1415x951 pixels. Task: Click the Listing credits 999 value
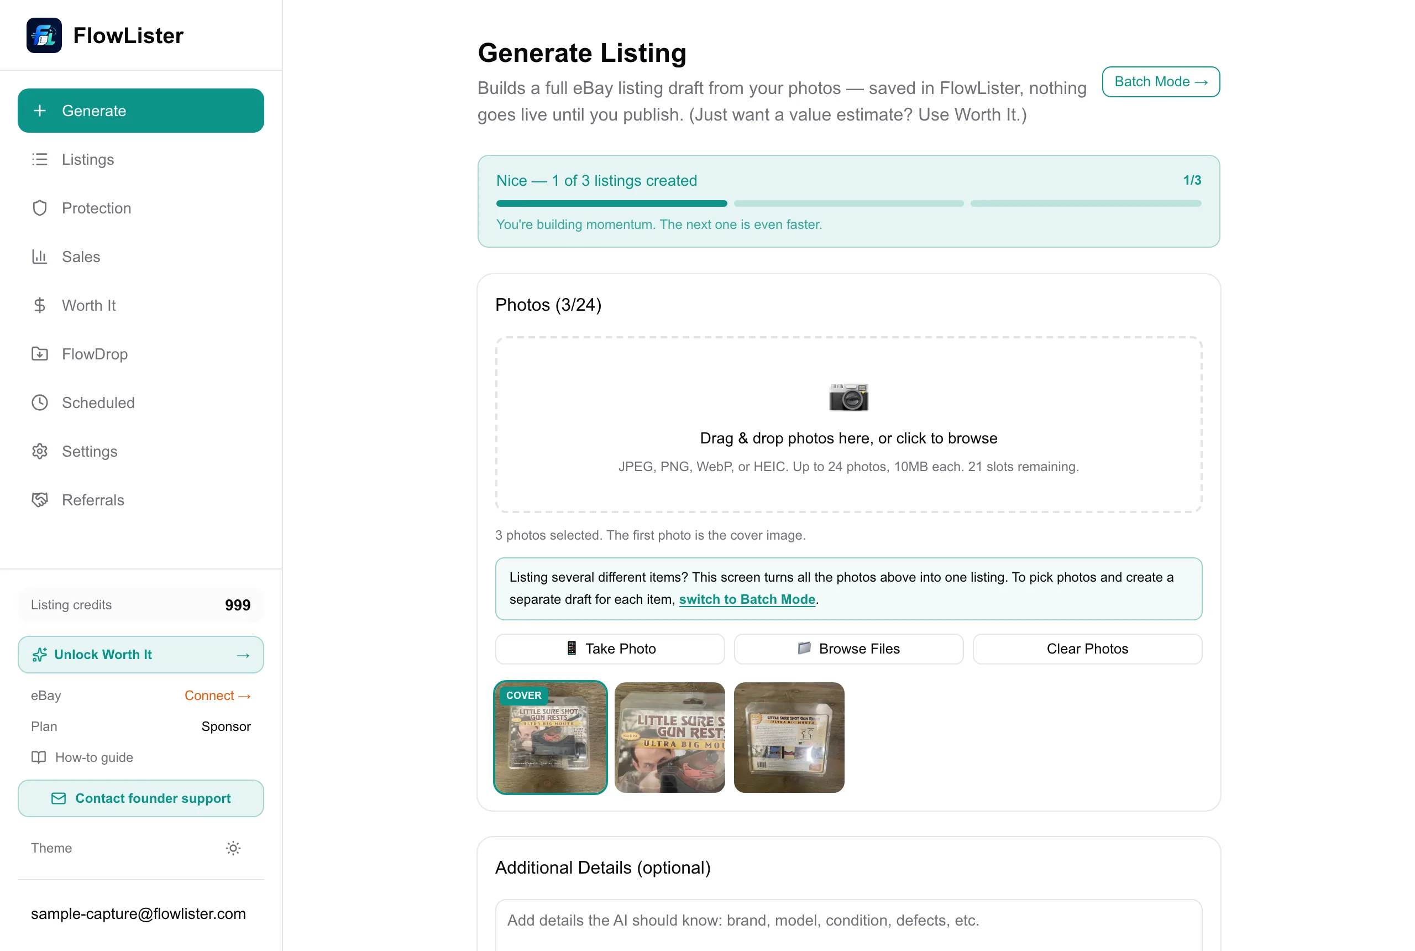(x=238, y=605)
